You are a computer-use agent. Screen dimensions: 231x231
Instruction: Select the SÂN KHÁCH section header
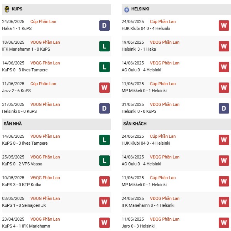(x=176, y=124)
